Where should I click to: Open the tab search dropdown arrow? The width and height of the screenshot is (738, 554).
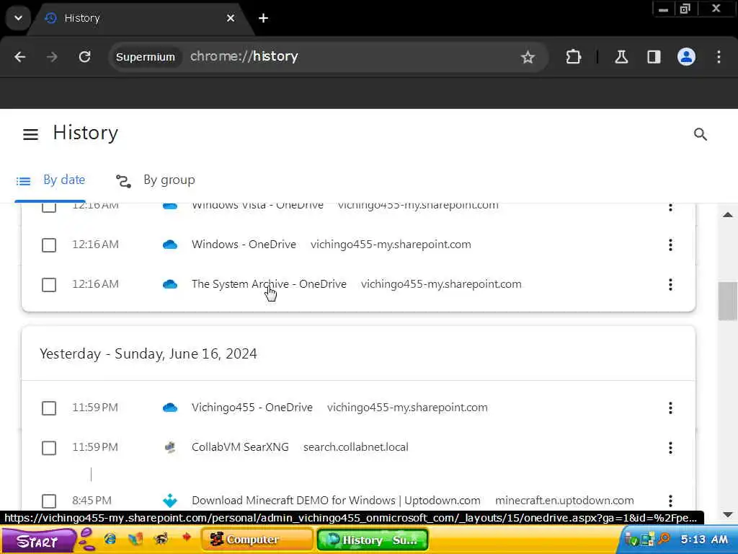pyautogui.click(x=18, y=18)
